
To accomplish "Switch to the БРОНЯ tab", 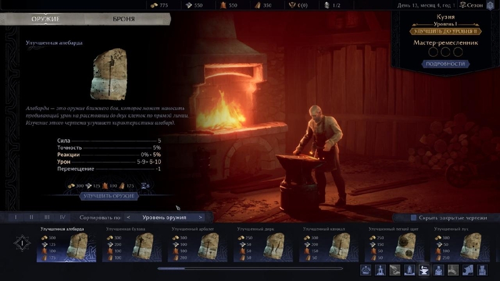I will pyautogui.click(x=124, y=19).
